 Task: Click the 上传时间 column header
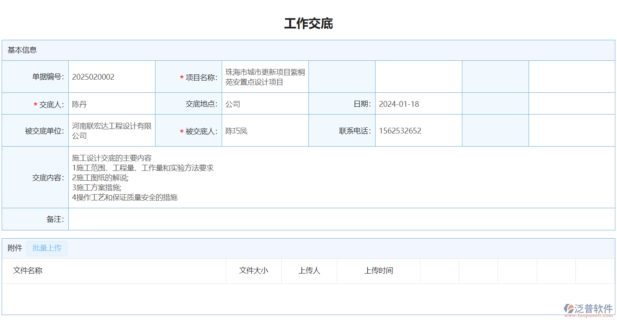pyautogui.click(x=378, y=271)
